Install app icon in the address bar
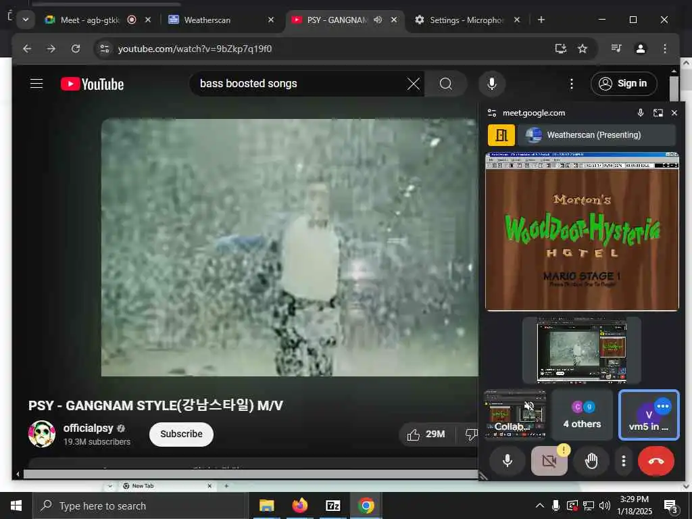 560,49
